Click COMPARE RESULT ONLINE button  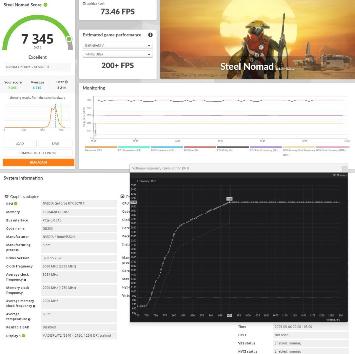[38, 153]
